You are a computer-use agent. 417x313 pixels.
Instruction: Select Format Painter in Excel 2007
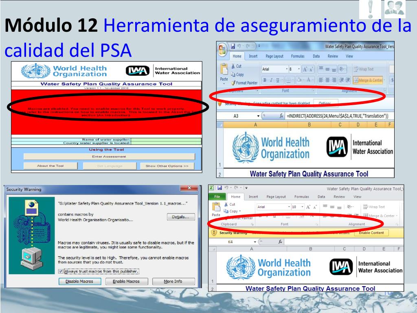click(x=244, y=83)
